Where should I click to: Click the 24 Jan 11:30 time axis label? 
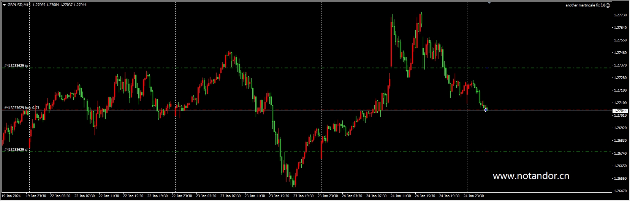tap(401, 196)
